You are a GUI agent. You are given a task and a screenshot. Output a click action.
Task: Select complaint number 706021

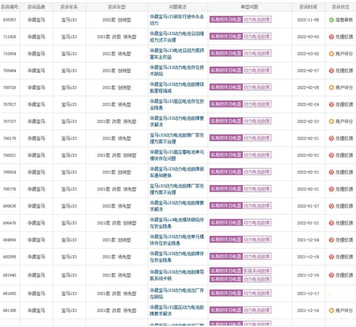coord(10,155)
